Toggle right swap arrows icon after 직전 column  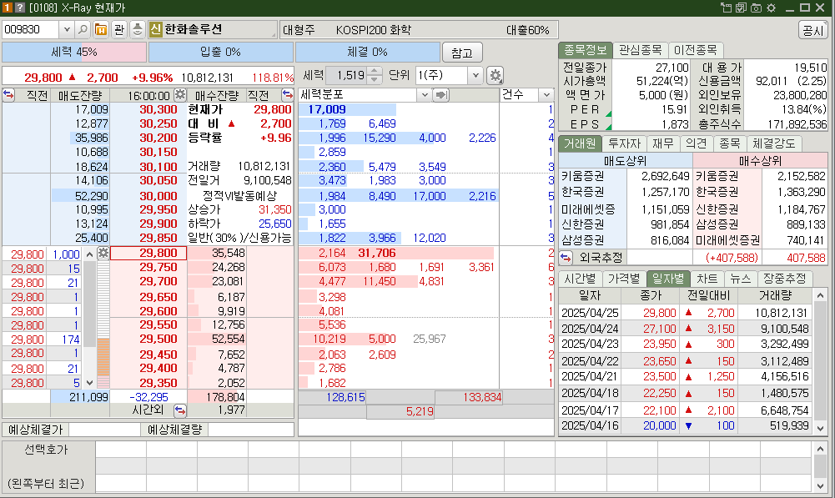[288, 95]
